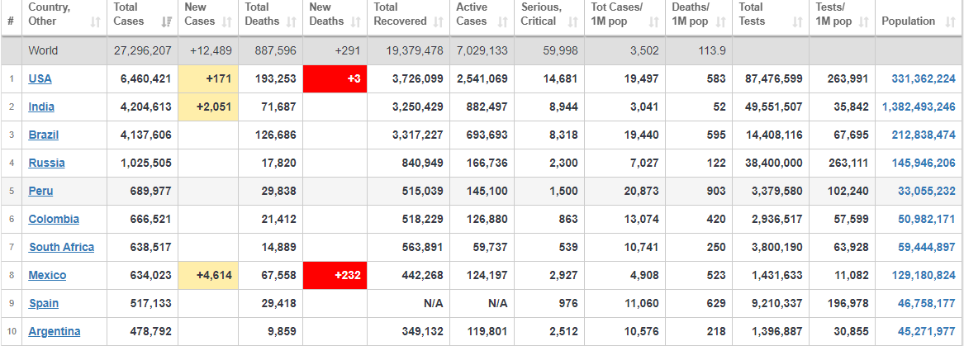
Task: Sort by Tests/1M pop arrows
Action: (x=864, y=21)
